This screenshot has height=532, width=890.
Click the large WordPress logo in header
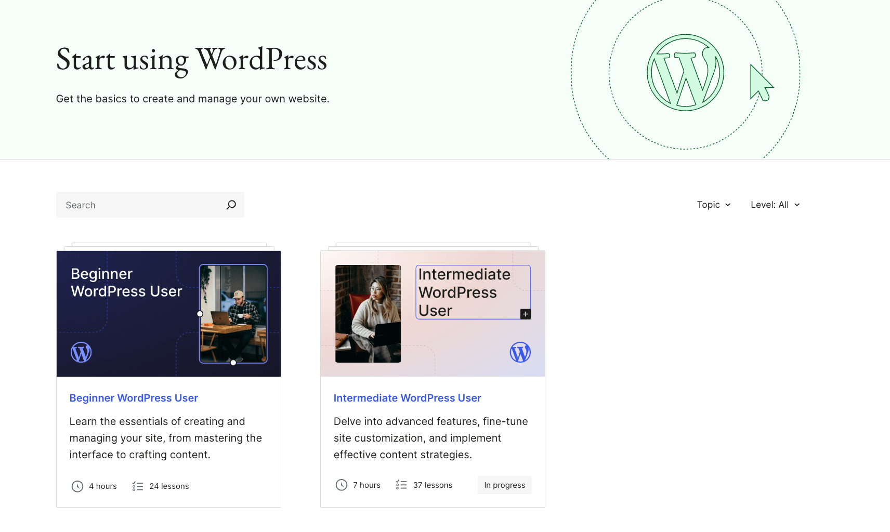pyautogui.click(x=685, y=73)
